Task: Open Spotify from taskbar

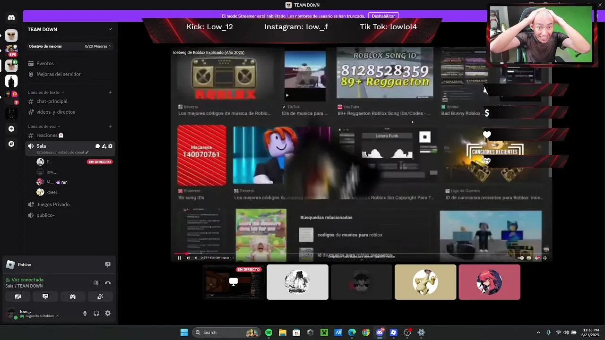Action: click(268, 332)
